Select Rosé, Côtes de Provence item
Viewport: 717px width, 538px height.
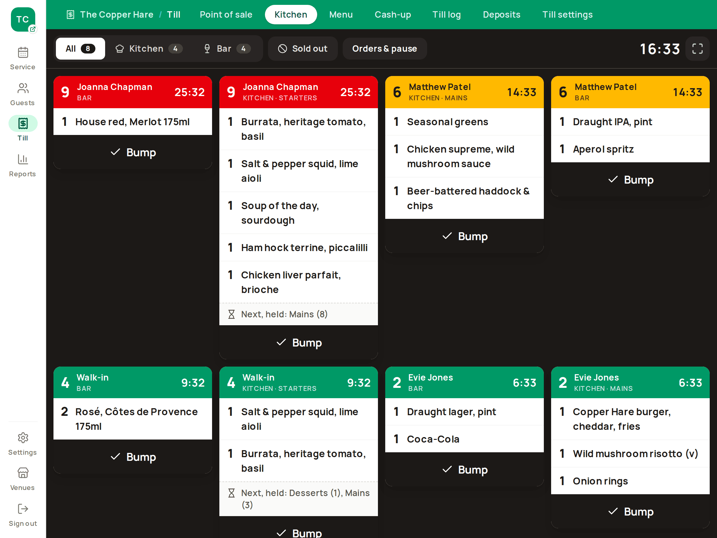133,419
